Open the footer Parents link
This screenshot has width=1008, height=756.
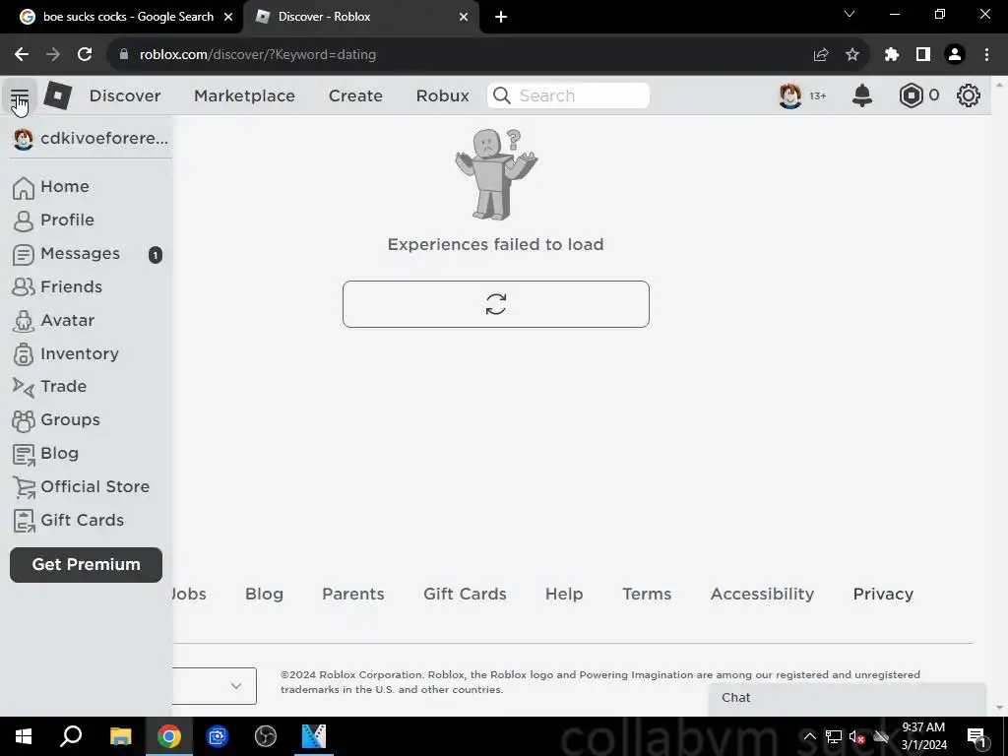coord(353,594)
